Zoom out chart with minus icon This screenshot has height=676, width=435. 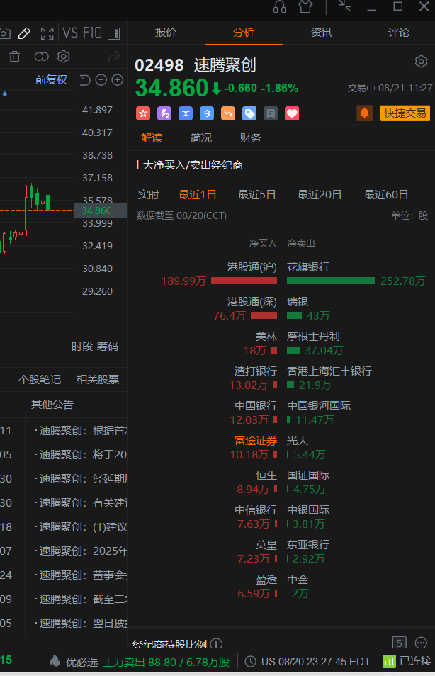click(x=101, y=80)
